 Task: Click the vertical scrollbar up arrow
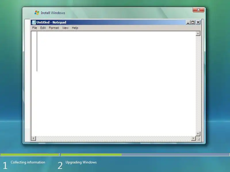coord(198,34)
